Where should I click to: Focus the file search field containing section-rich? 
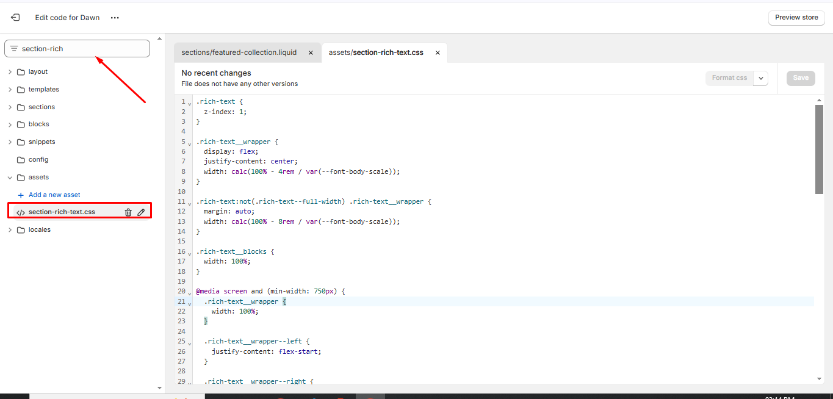pos(77,49)
